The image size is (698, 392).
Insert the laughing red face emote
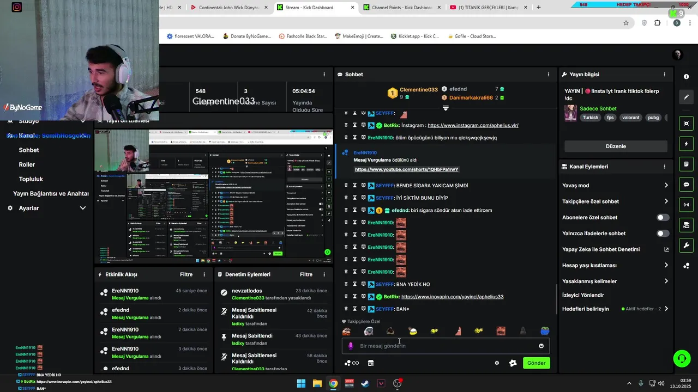(501, 331)
